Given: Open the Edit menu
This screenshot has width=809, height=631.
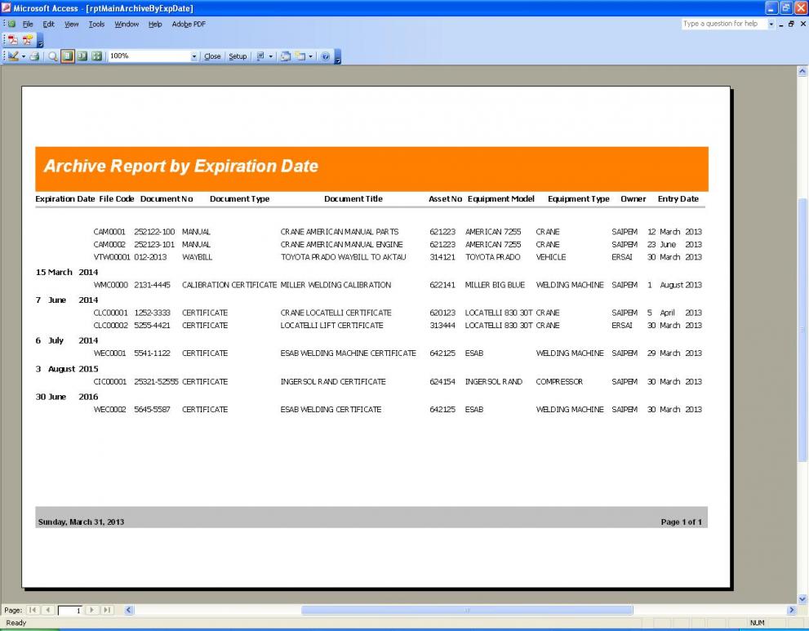Looking at the screenshot, I should [x=48, y=24].
